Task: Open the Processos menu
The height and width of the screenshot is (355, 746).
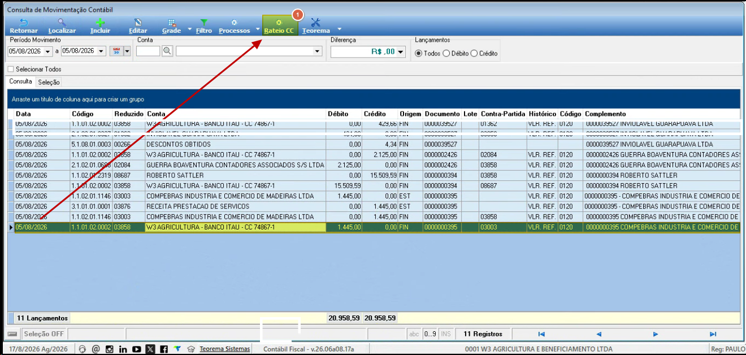Action: pyautogui.click(x=234, y=26)
